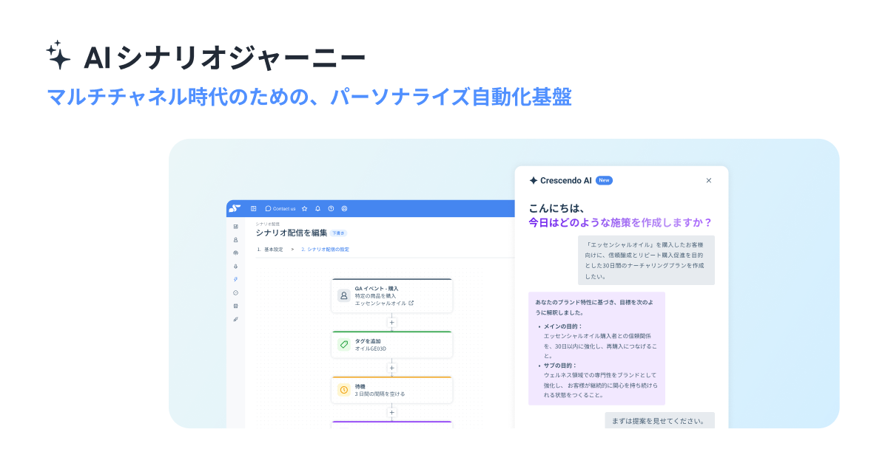Click the clock icon on the 待機 node
Viewport: 888px width, 463px height.
(343, 389)
